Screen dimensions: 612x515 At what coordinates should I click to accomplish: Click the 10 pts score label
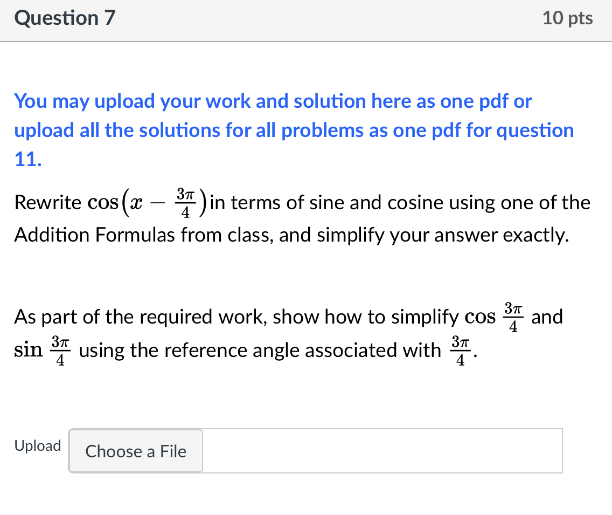click(567, 18)
